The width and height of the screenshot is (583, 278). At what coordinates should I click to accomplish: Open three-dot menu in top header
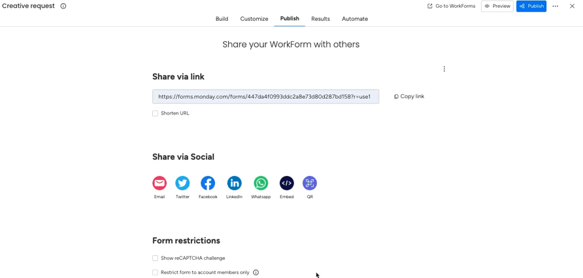[556, 7]
